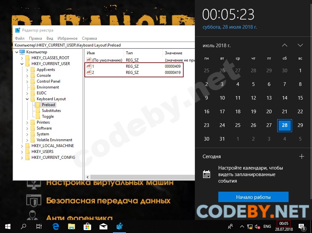This screenshot has width=312, height=233.
Task: Select the HKEY_CURRENT_CONFIG hive
Action: tap(53, 158)
